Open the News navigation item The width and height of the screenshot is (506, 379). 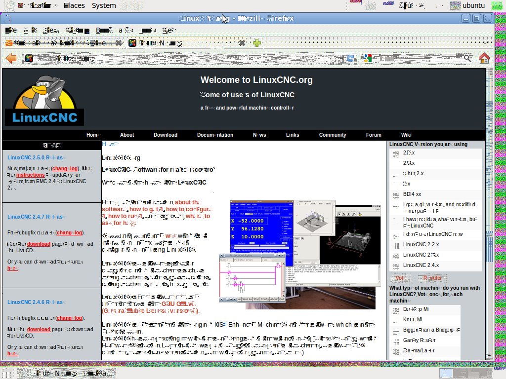pos(259,135)
